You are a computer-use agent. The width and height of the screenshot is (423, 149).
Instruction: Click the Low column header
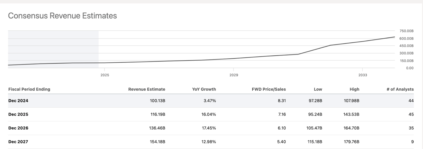coord(318,89)
